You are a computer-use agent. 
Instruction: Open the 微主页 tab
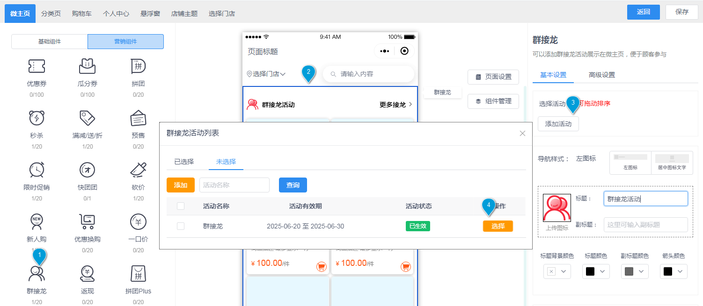click(x=20, y=13)
